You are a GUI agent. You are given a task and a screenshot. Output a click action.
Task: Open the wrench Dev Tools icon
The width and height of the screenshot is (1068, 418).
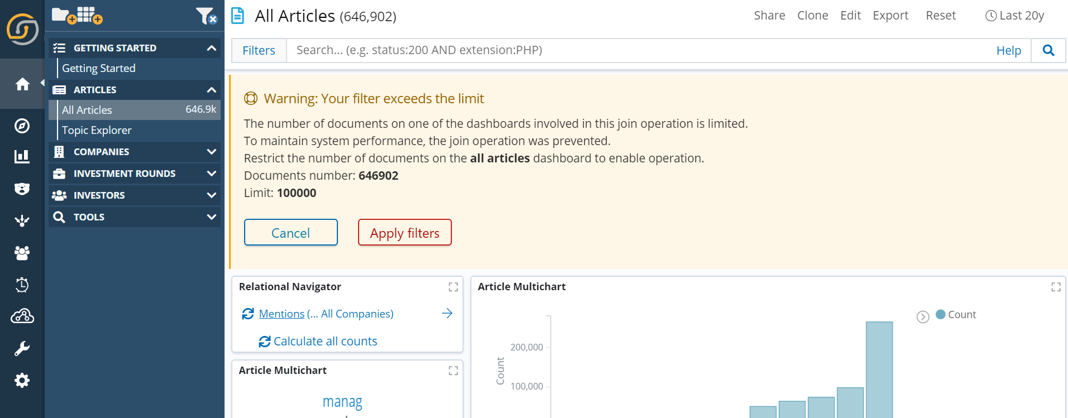[22, 349]
